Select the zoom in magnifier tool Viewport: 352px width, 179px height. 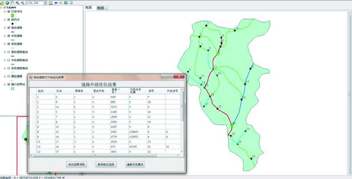click(x=17, y=3)
